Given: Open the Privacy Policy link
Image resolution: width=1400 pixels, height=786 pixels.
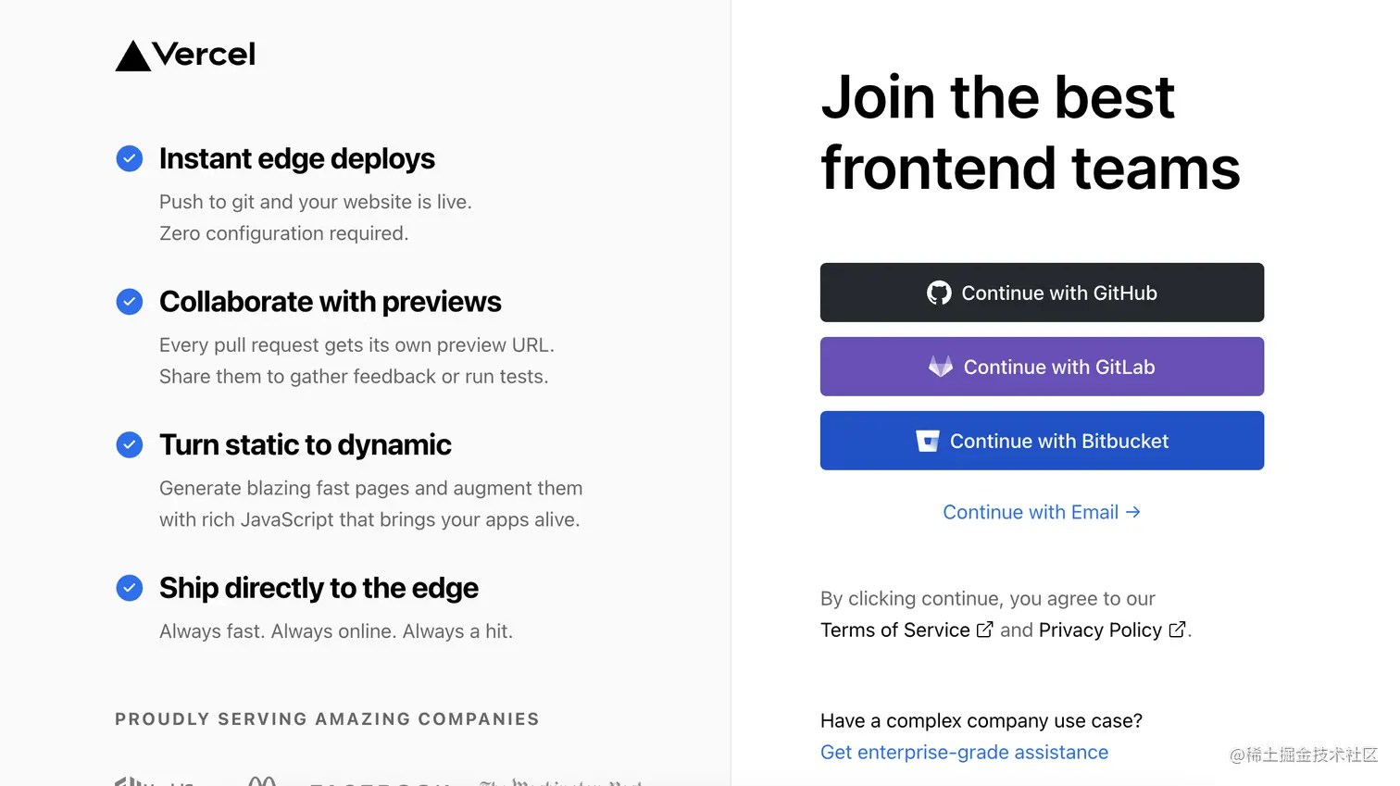Looking at the screenshot, I should (1099, 630).
